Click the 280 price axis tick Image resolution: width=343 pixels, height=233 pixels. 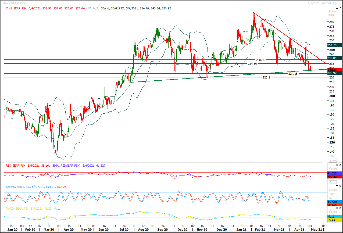[331, 22]
